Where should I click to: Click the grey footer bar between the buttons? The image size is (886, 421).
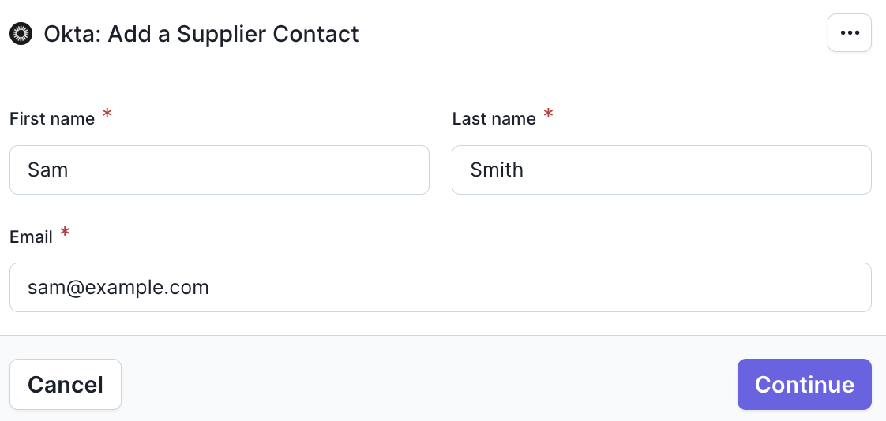pos(430,384)
